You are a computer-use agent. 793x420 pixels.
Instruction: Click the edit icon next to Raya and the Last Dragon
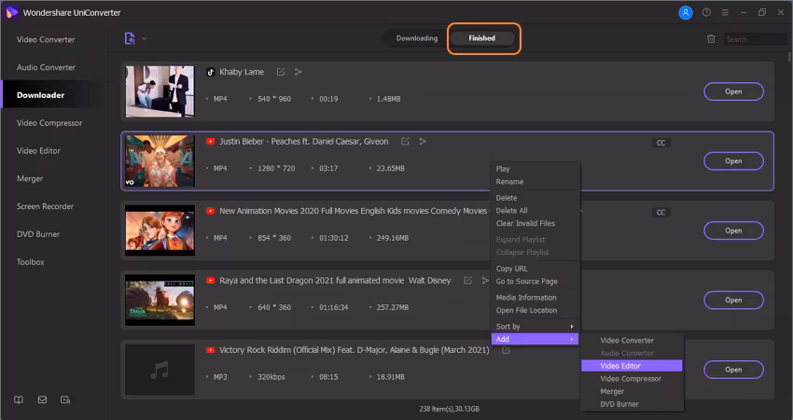(467, 280)
